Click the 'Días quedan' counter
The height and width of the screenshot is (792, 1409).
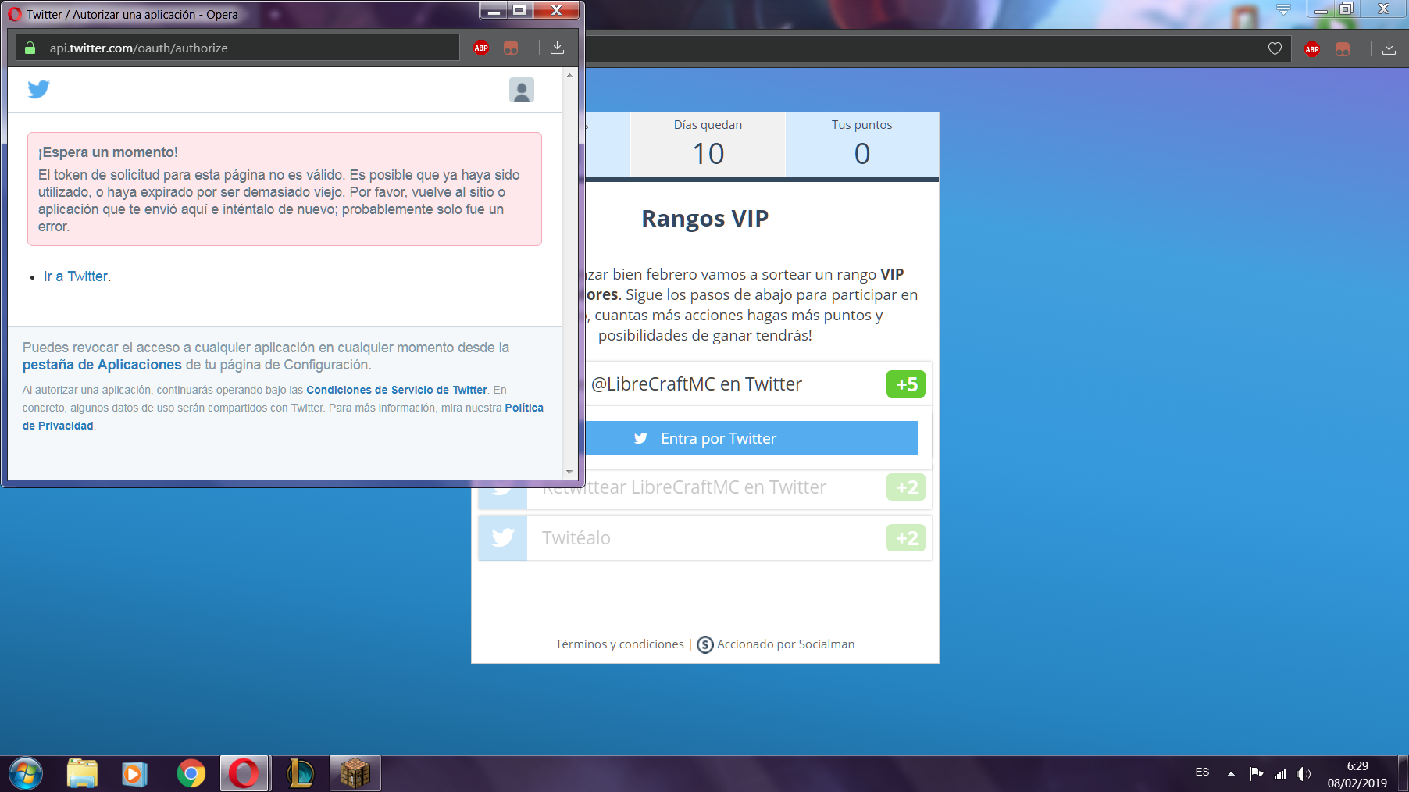click(x=708, y=144)
